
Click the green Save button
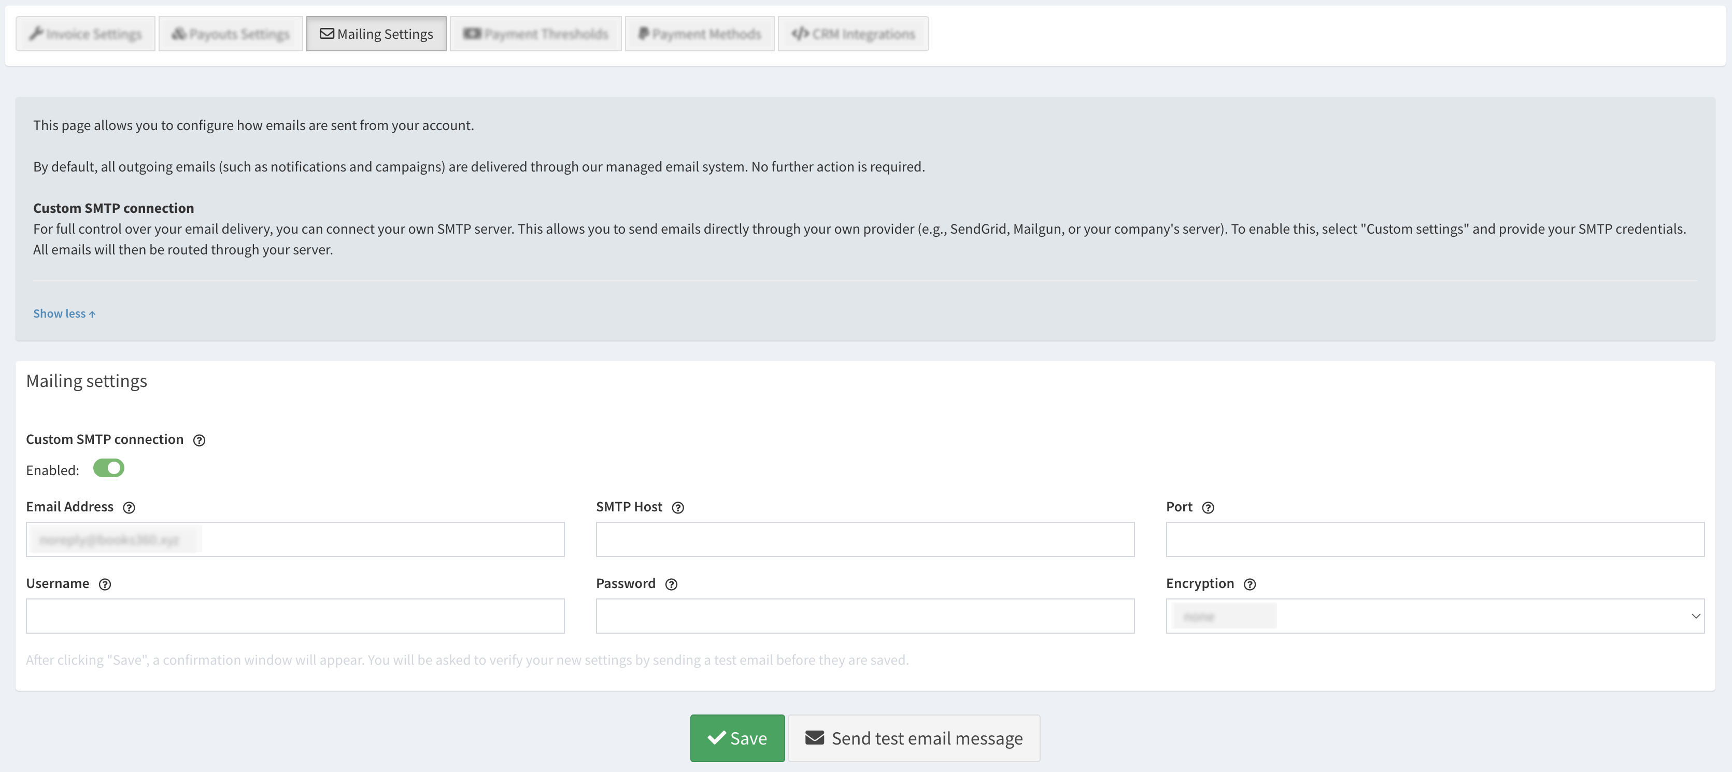[x=737, y=738]
